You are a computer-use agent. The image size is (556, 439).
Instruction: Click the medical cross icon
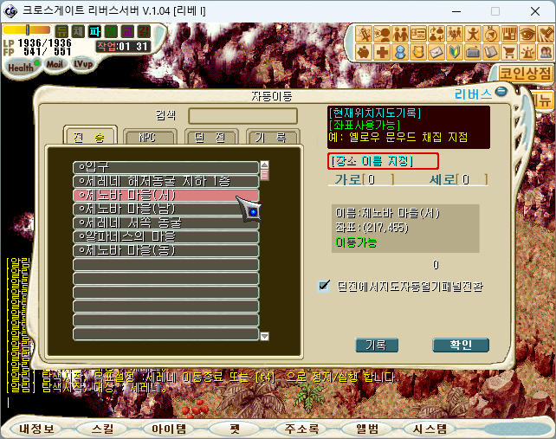[382, 52]
